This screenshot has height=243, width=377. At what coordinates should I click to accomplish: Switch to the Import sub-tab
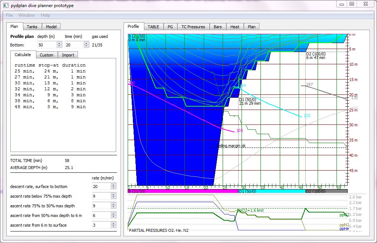point(68,55)
